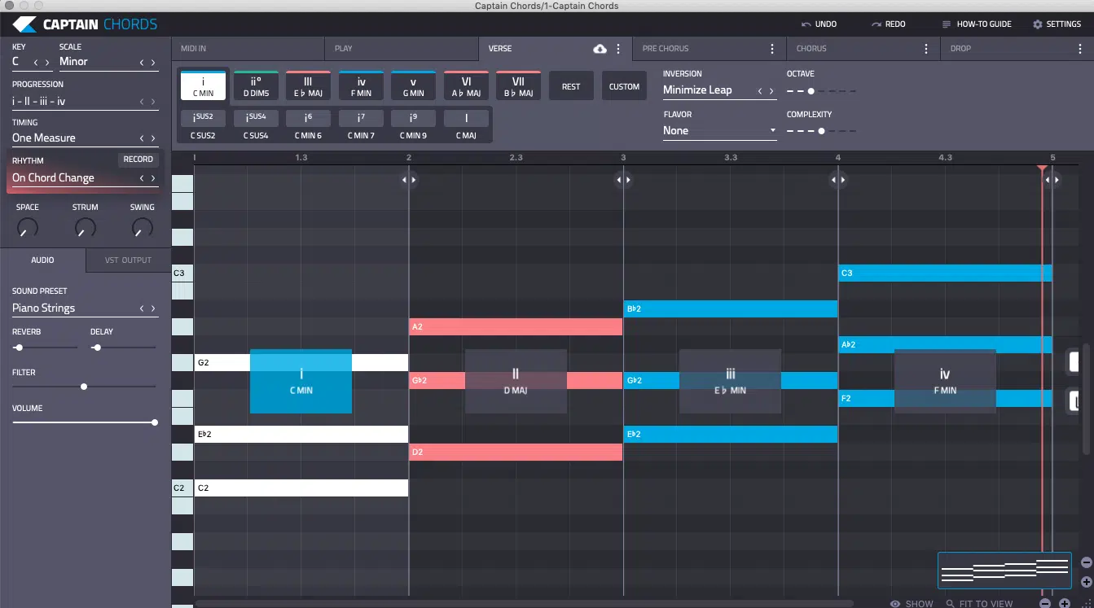The height and width of the screenshot is (608, 1094).
Task: Click the eye icon labeled Show
Action: click(895, 604)
